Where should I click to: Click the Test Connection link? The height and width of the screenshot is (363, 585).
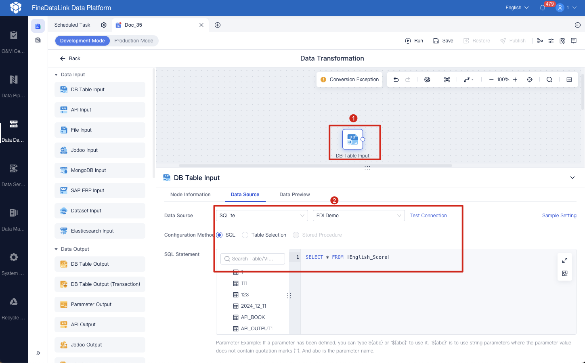(x=428, y=216)
